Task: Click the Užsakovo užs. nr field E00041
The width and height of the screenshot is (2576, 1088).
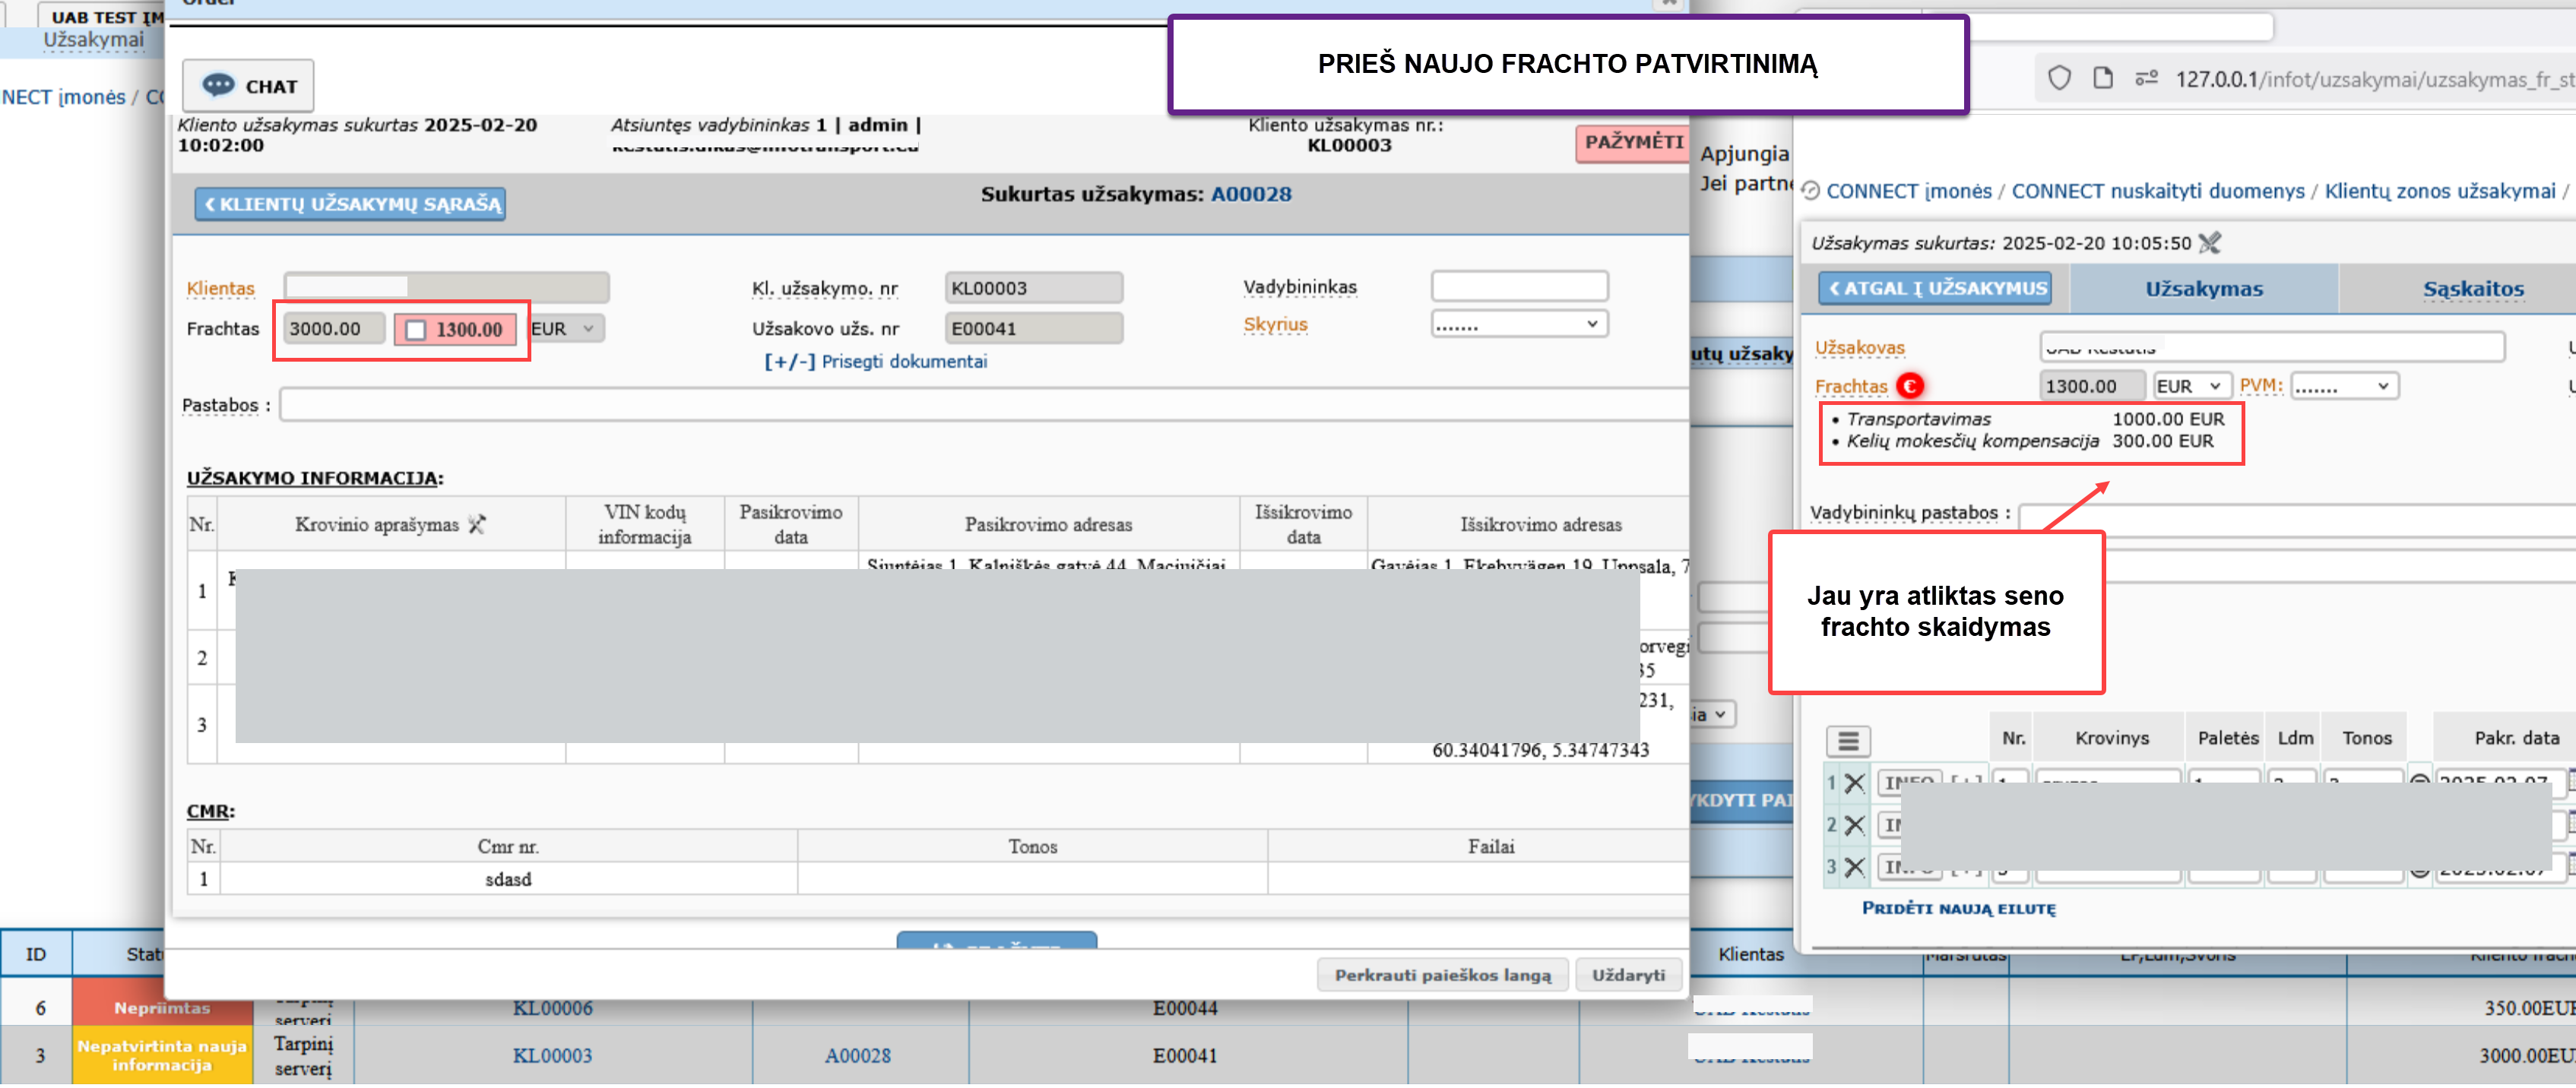Action: click(1033, 328)
